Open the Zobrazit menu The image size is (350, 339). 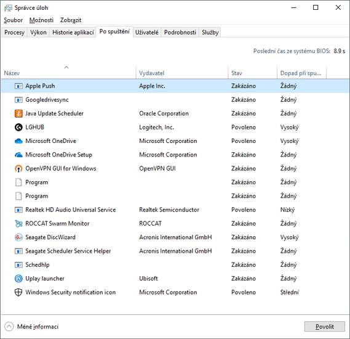point(71,20)
